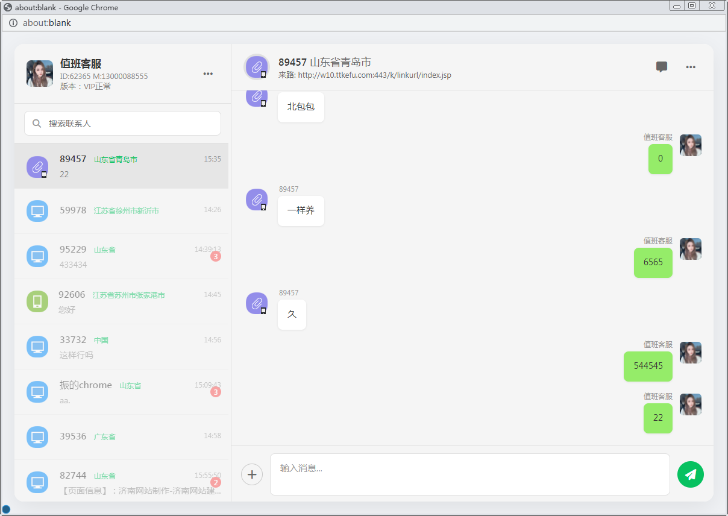Open more options in chat header
Viewport: 728px width, 516px height.
691,67
